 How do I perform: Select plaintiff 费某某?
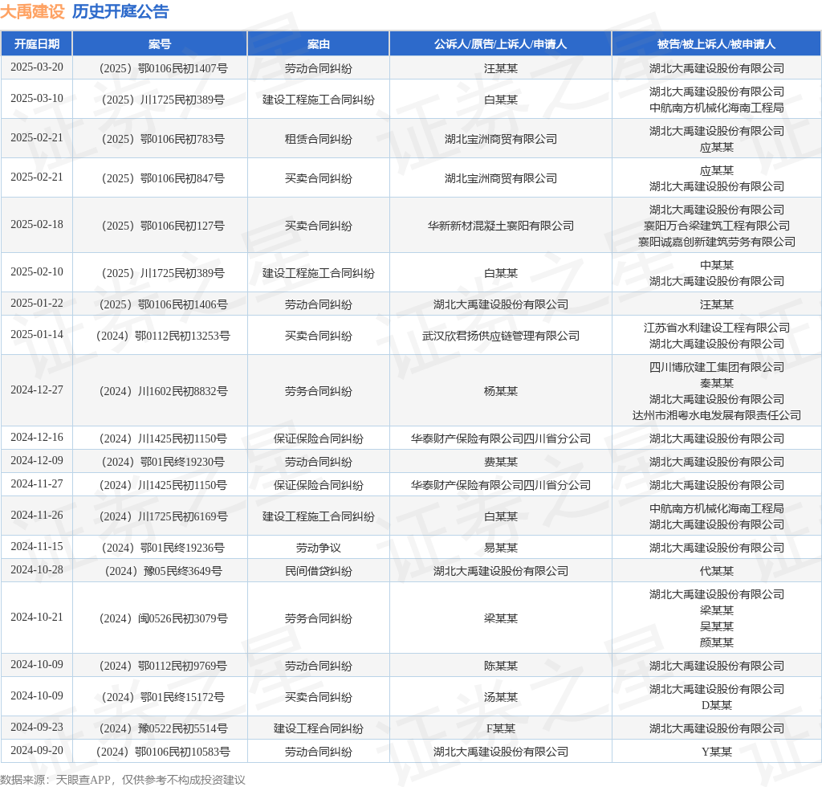click(501, 462)
